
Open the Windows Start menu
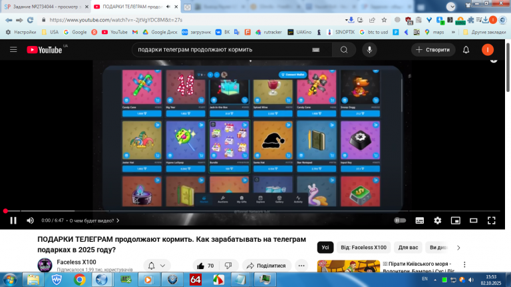tap(9, 280)
